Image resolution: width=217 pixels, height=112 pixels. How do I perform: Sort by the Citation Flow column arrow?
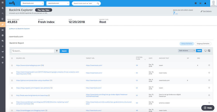pos(145,59)
